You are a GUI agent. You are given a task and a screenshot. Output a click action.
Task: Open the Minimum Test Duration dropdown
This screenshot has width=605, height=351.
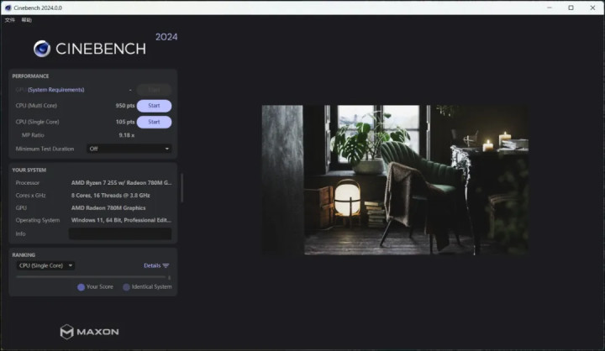tap(129, 149)
